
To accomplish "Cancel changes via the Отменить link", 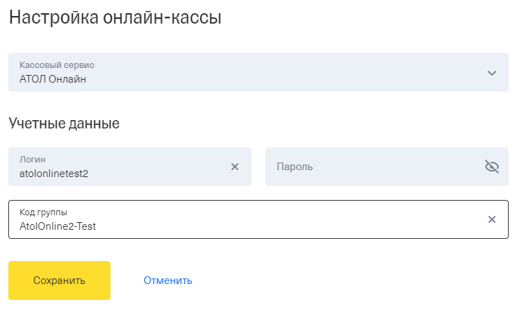I will [x=168, y=281].
